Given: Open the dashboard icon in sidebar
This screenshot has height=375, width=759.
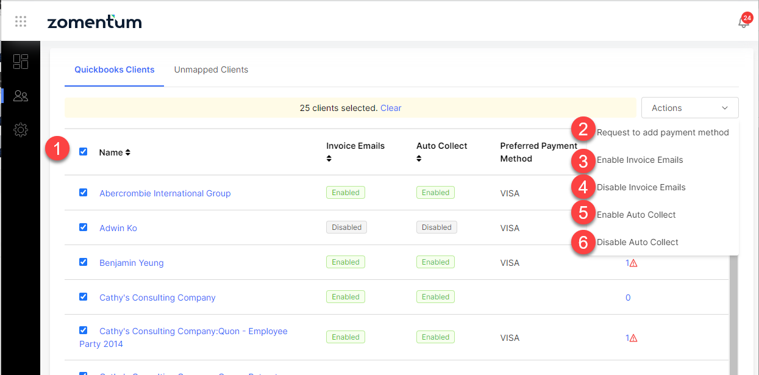Looking at the screenshot, I should coord(21,62).
